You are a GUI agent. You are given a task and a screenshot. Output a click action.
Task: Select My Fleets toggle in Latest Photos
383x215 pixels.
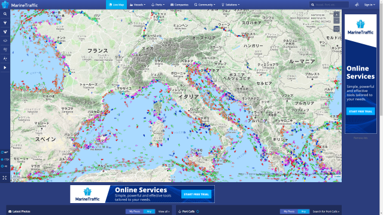pos(135,211)
